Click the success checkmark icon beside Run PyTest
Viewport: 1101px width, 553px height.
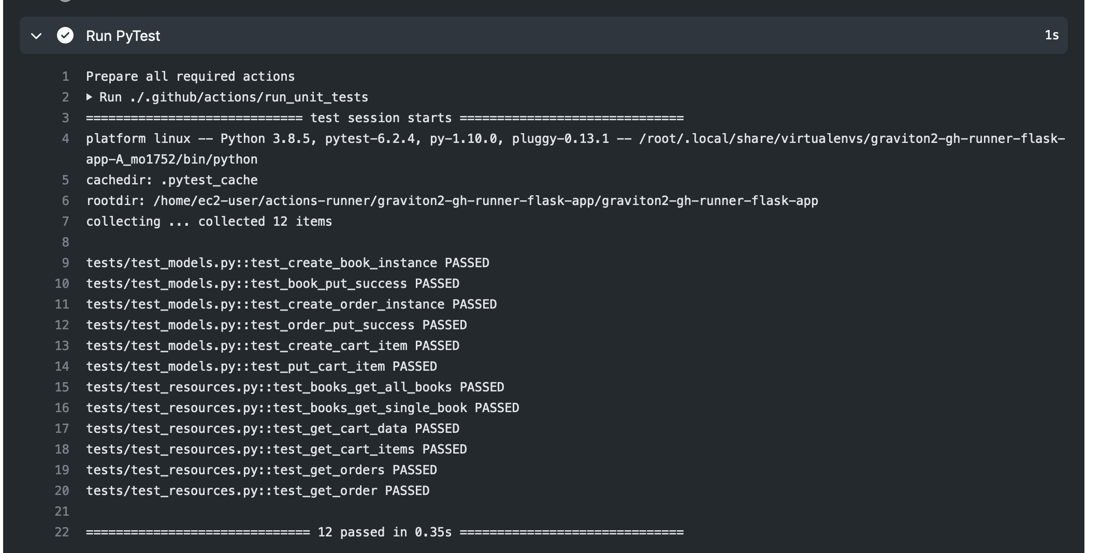pyautogui.click(x=65, y=35)
